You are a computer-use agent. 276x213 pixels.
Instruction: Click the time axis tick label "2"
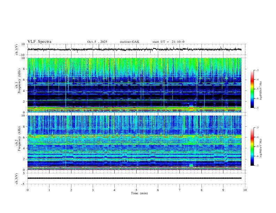click(71, 190)
